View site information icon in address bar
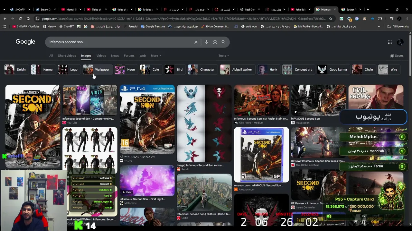Image resolution: width=412 pixels, height=231 pixels. (x=37, y=19)
